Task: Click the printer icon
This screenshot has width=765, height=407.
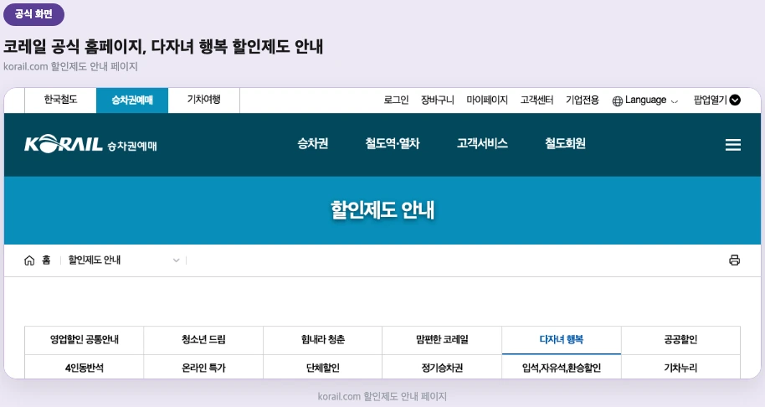Action: [734, 260]
